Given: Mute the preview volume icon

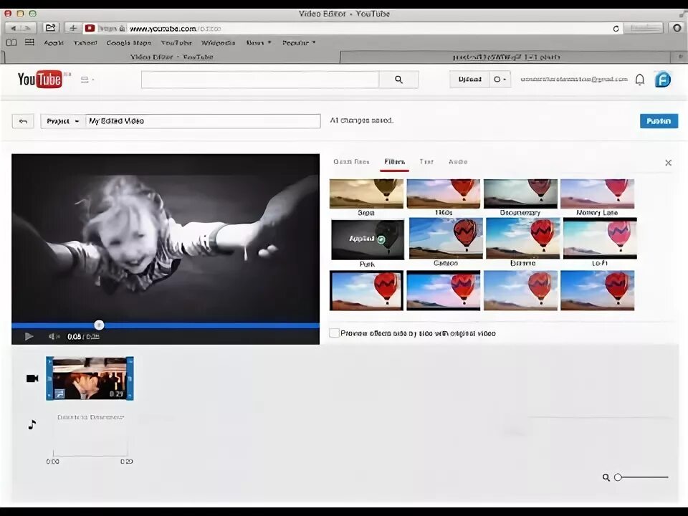Looking at the screenshot, I should 53,337.
